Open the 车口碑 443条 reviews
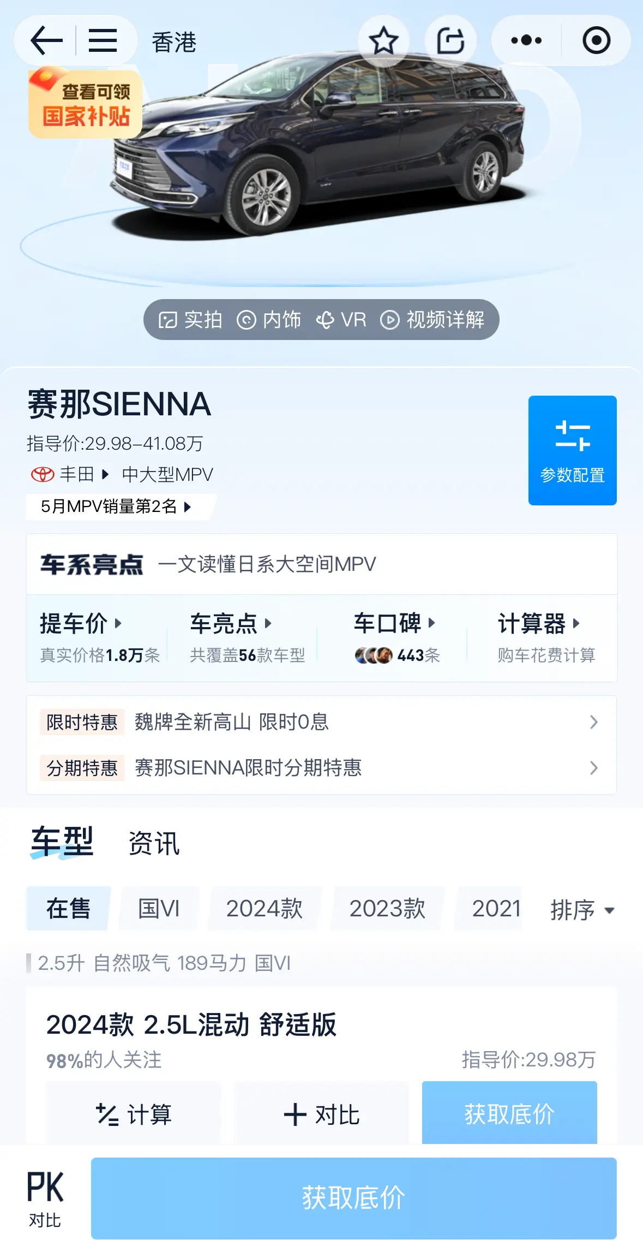 click(397, 637)
